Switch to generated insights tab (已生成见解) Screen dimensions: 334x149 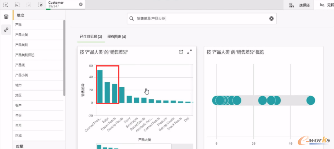click(x=91, y=37)
